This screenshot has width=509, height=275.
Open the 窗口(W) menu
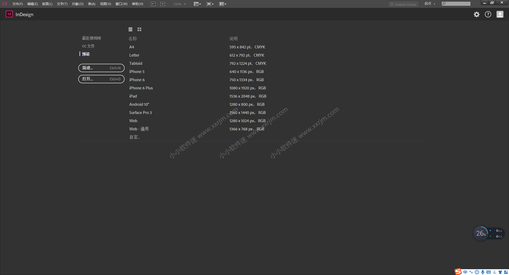121,4
